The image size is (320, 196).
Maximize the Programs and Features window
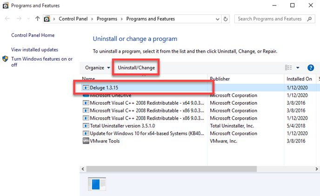tap(293, 5)
